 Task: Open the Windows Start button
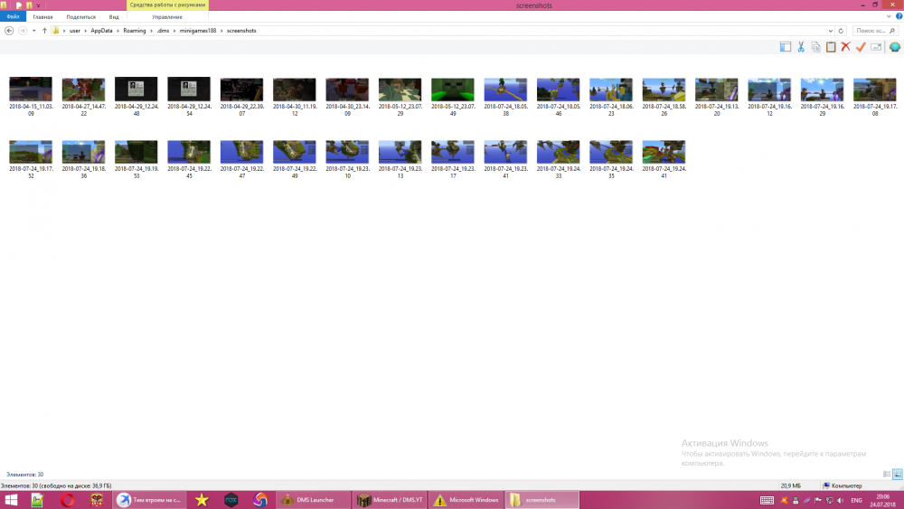coord(11,500)
